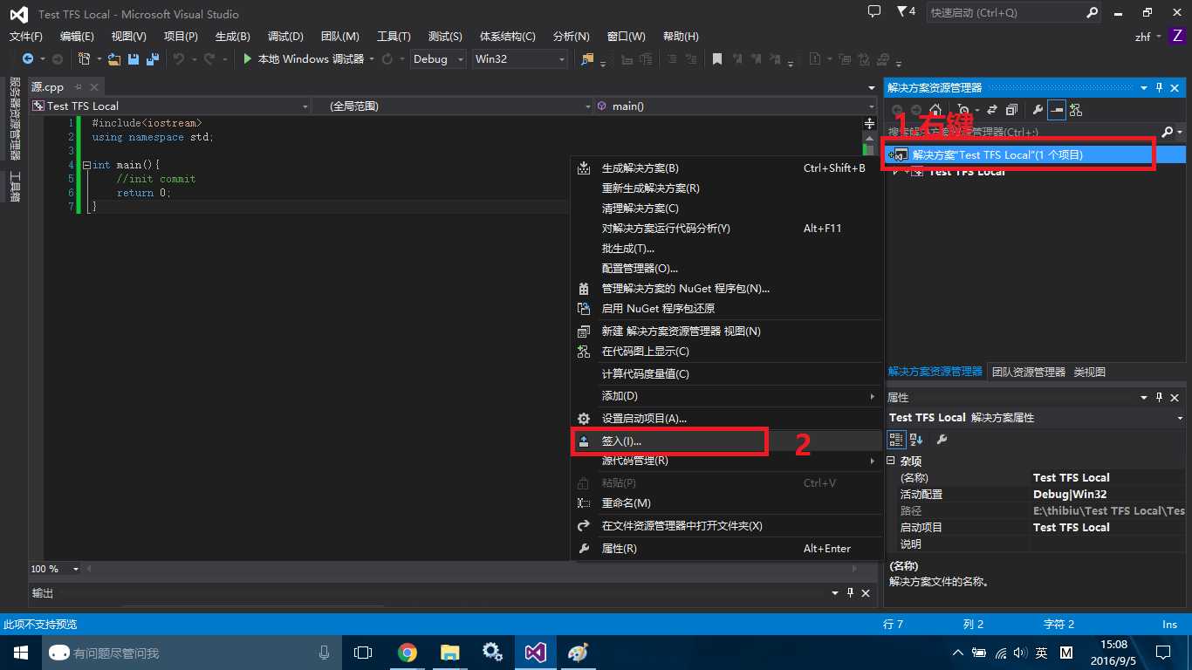Pin the 输出 panel with pushpin
The height and width of the screenshot is (670, 1192).
(851, 593)
